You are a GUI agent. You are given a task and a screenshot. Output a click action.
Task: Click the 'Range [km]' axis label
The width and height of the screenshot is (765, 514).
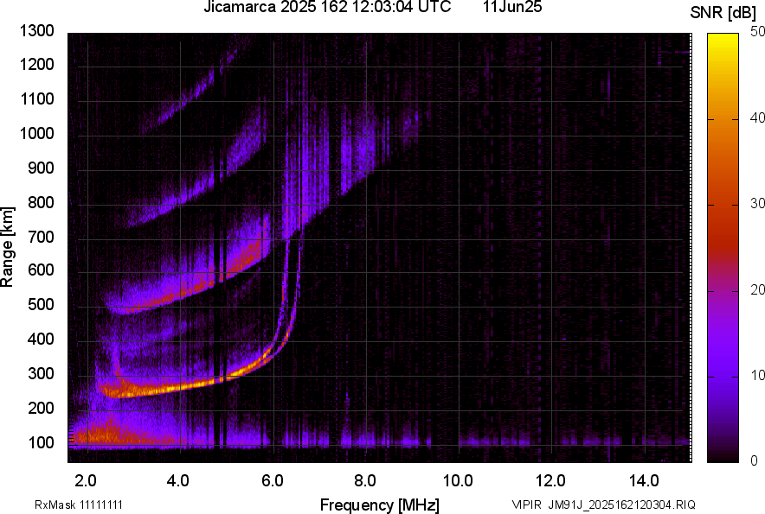point(7,247)
